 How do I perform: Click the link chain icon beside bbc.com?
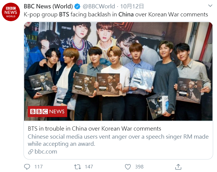31,152
